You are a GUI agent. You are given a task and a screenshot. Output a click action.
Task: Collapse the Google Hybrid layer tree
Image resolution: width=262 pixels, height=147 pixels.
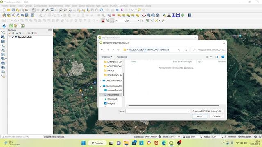tap(9, 37)
